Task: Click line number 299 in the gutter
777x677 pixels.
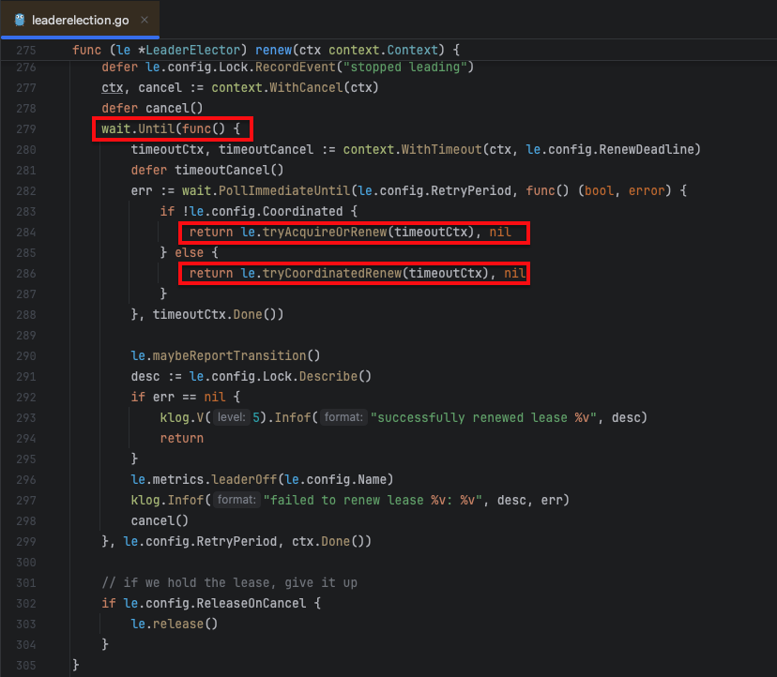Action: (x=25, y=542)
